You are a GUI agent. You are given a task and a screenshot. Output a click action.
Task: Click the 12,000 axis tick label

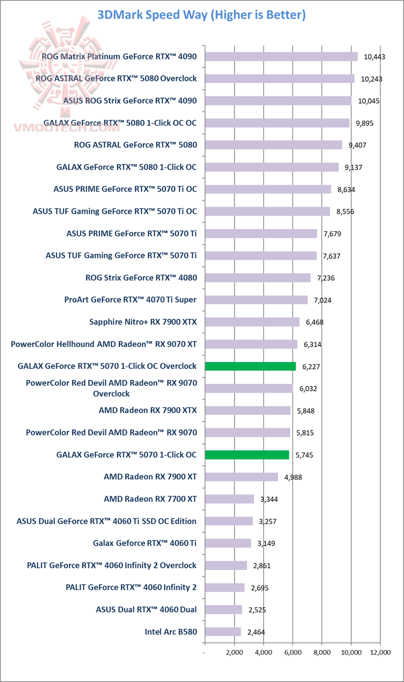click(x=380, y=652)
